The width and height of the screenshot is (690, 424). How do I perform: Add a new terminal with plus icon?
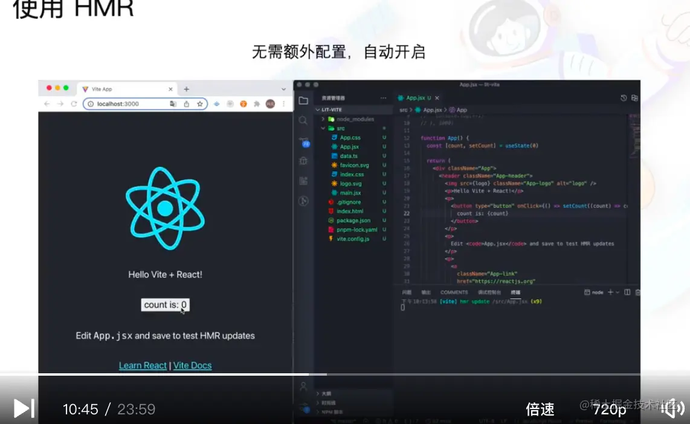pos(610,292)
